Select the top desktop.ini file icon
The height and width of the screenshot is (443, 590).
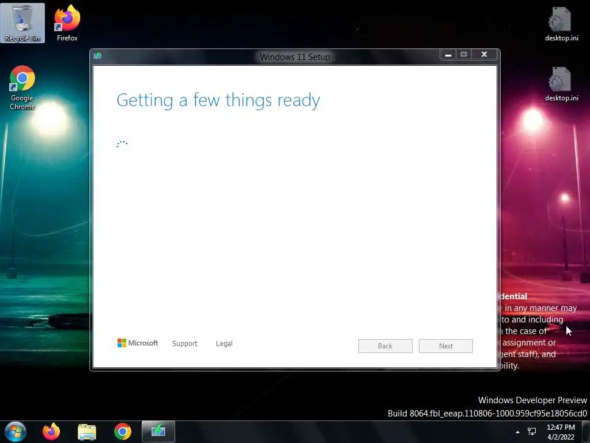coord(561,24)
